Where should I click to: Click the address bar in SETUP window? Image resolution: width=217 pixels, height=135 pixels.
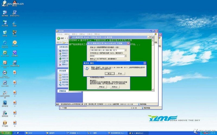pyautogui.click(x=66, y=42)
